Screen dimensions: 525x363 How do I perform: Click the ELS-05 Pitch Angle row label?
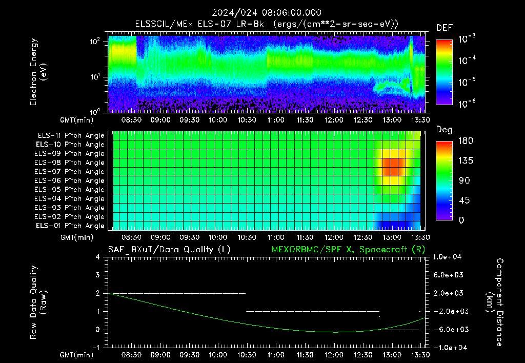(70, 190)
